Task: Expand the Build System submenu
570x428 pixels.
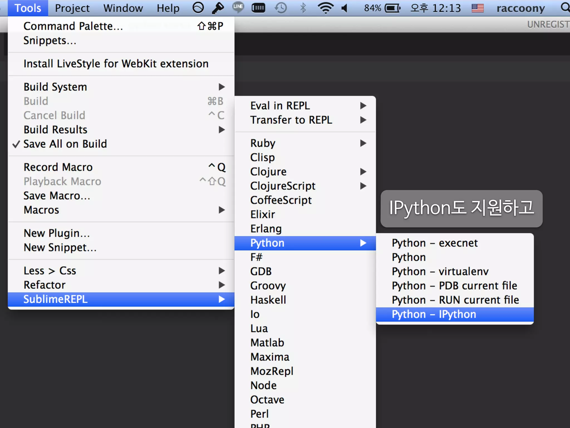Action: point(121,87)
